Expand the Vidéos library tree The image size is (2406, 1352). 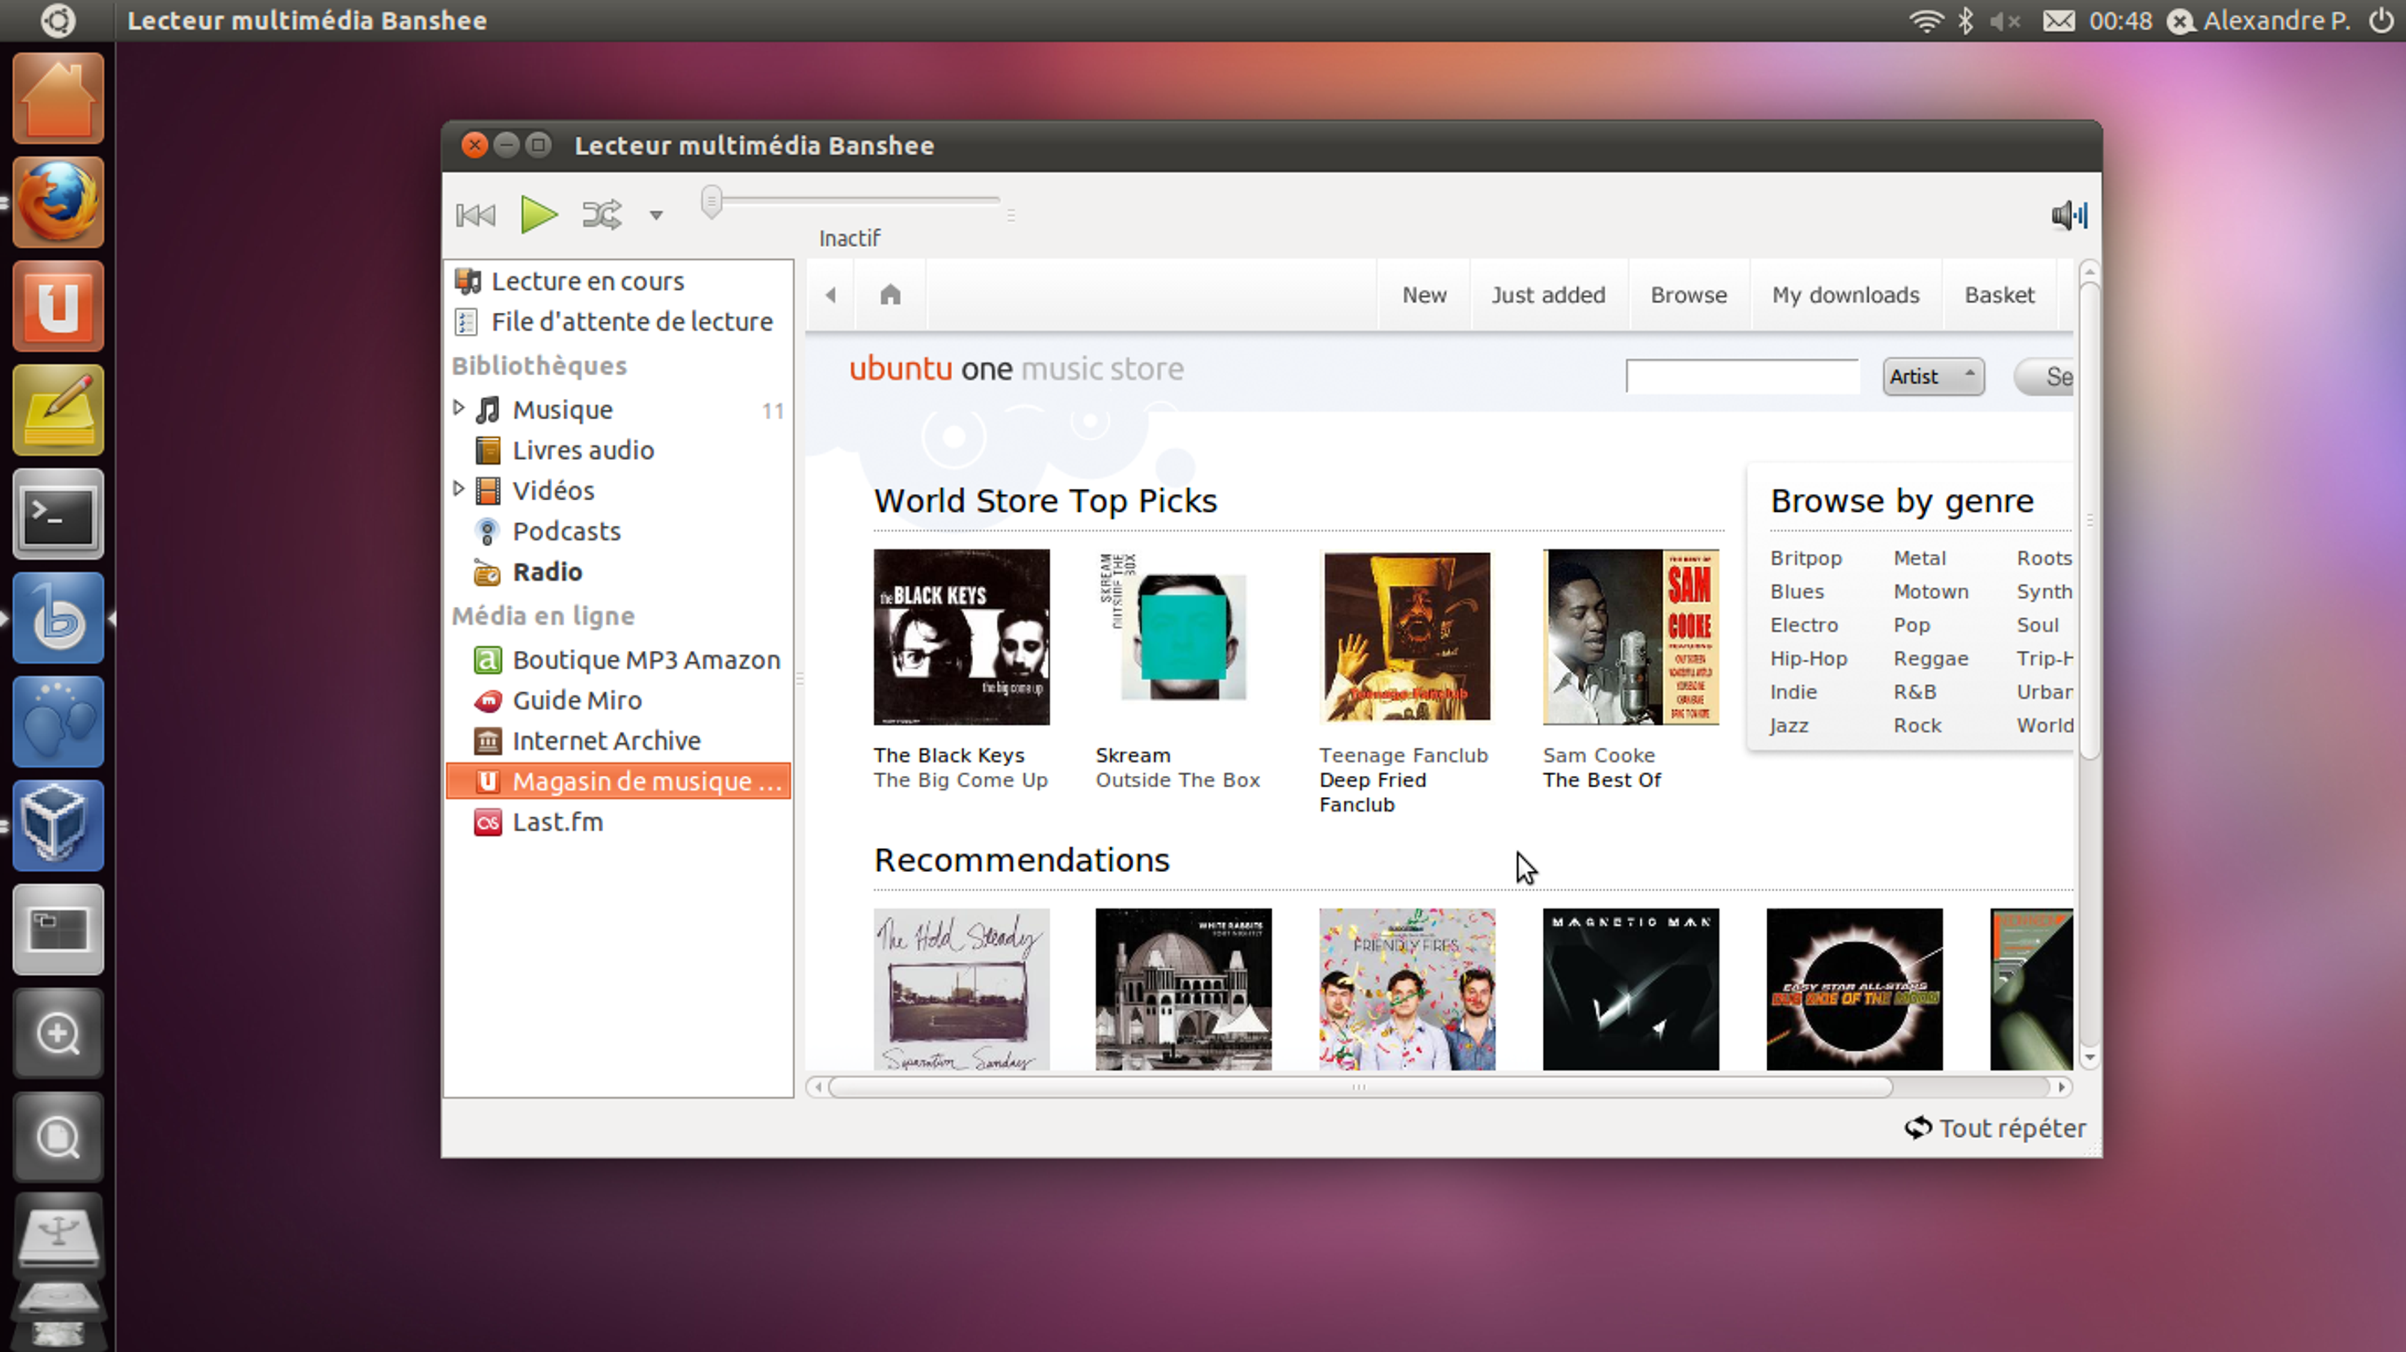tap(458, 488)
